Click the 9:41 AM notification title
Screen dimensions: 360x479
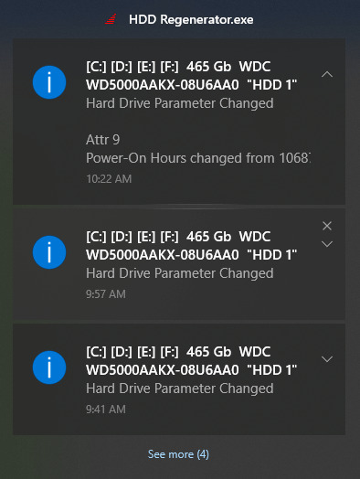point(192,361)
